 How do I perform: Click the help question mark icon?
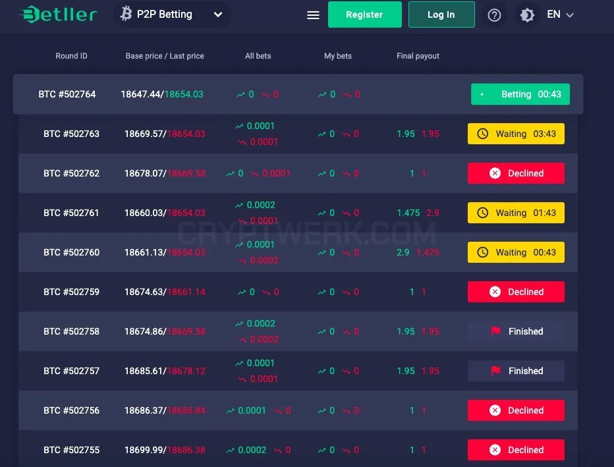[494, 15]
